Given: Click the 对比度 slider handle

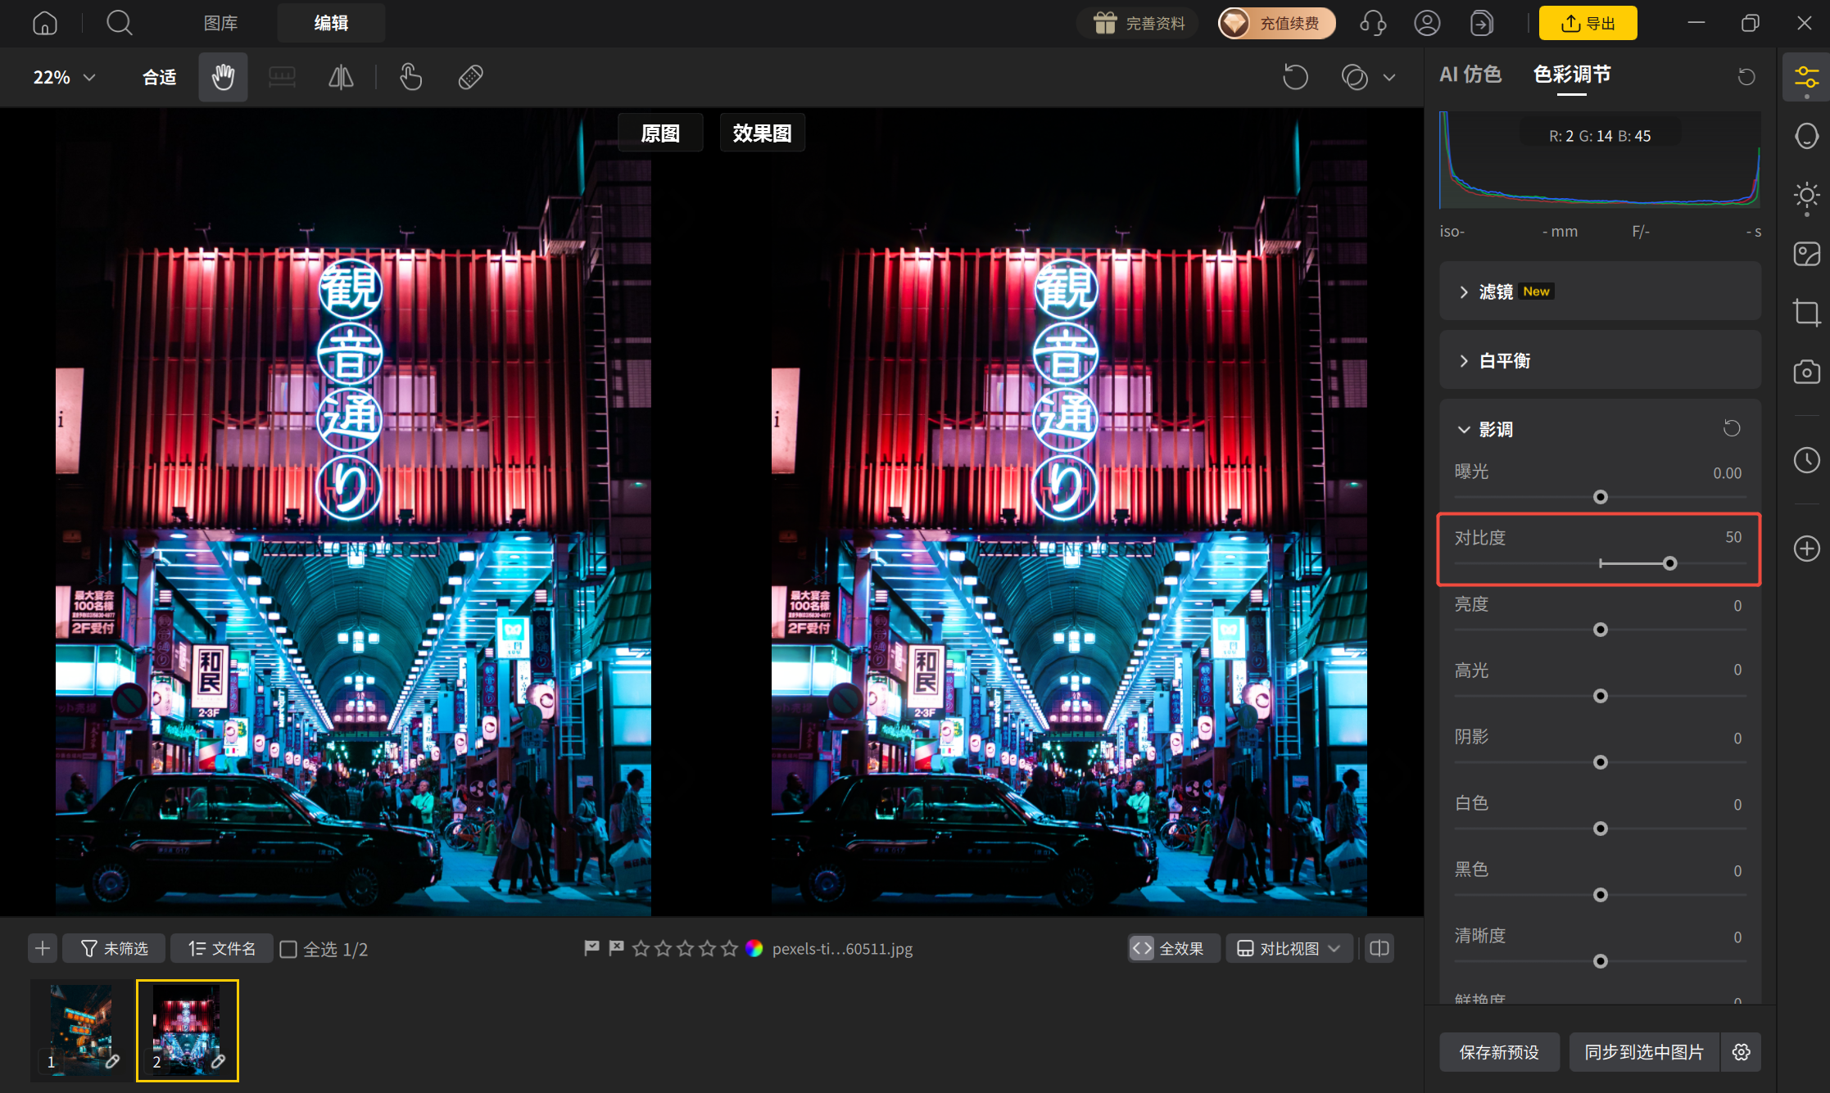Looking at the screenshot, I should (x=1669, y=563).
